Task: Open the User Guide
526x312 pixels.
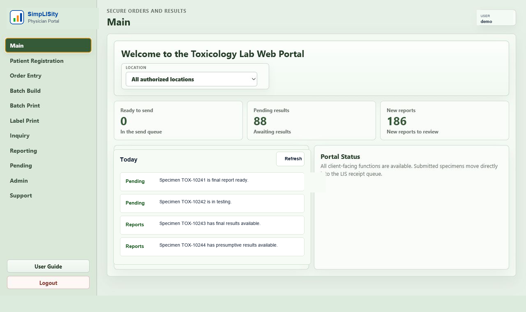Action: click(48, 266)
